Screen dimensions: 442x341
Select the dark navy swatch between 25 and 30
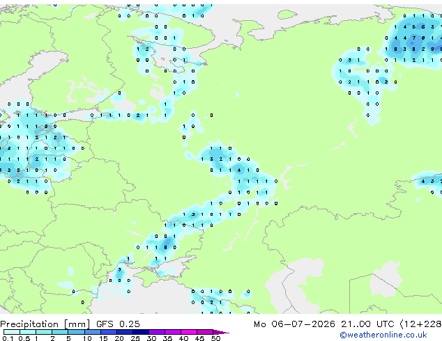pyautogui.click(x=140, y=332)
